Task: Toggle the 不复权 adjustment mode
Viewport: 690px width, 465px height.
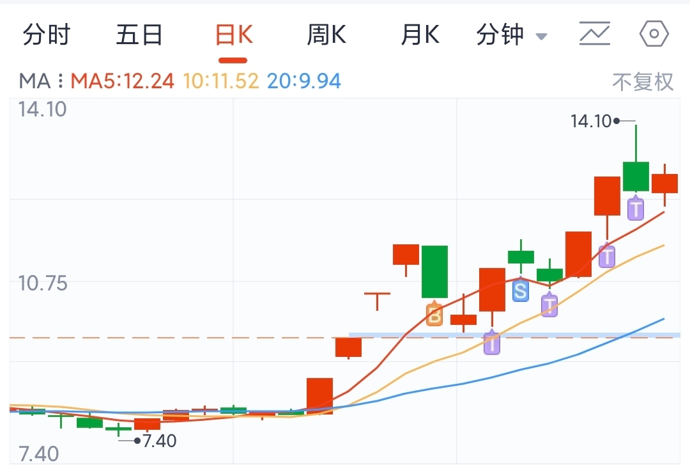Action: pyautogui.click(x=643, y=82)
